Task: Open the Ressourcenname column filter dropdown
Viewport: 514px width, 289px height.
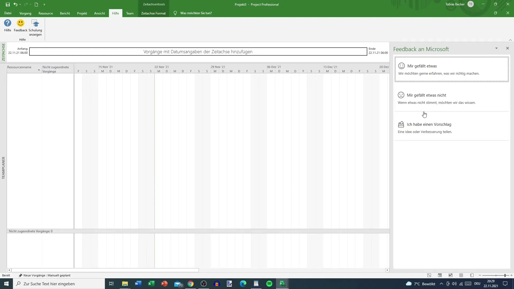Action: click(39, 70)
